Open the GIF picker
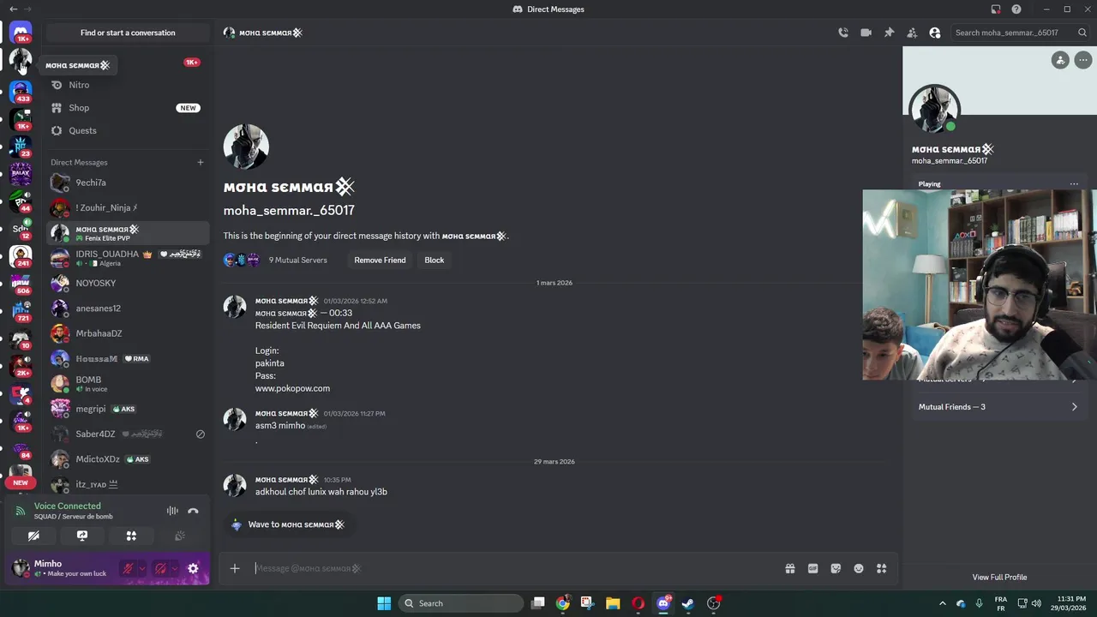1097x617 pixels. [x=812, y=568]
